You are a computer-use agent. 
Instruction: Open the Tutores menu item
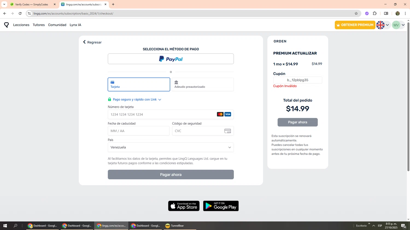39,25
